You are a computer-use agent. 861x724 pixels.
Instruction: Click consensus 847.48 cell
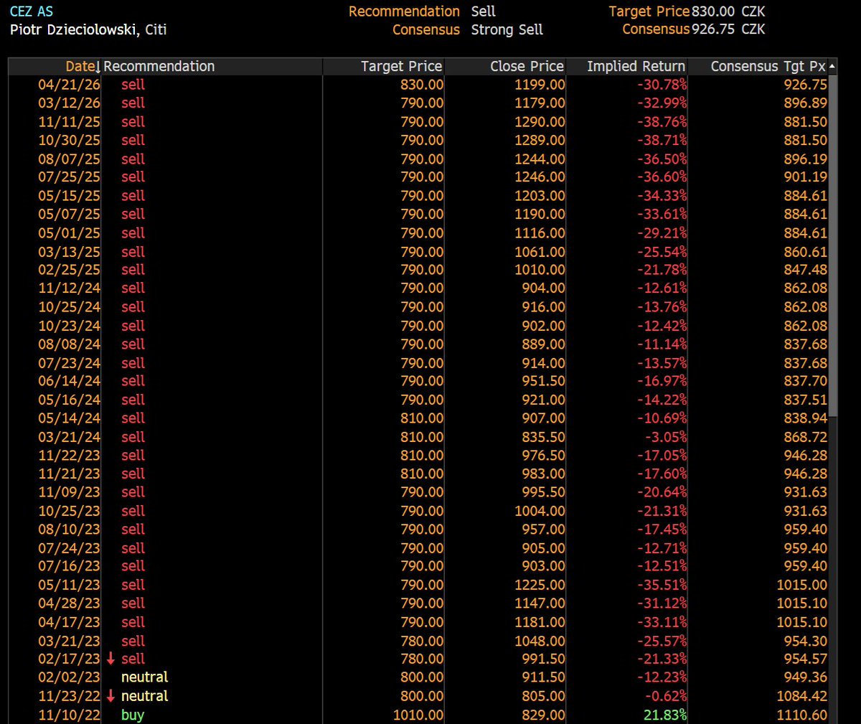pos(805,270)
